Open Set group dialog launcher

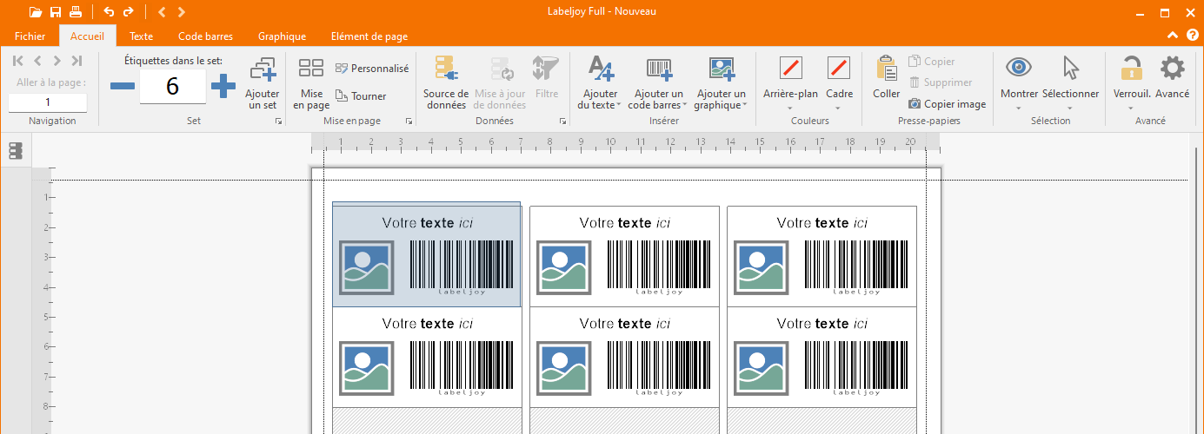tap(279, 122)
